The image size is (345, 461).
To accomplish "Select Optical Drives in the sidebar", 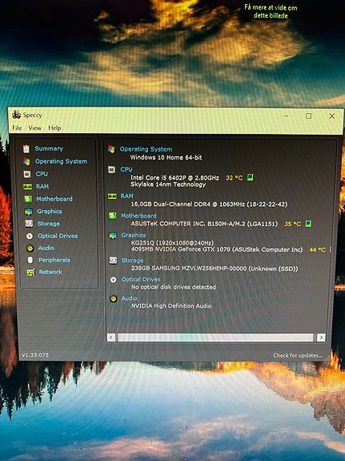I will click(58, 236).
